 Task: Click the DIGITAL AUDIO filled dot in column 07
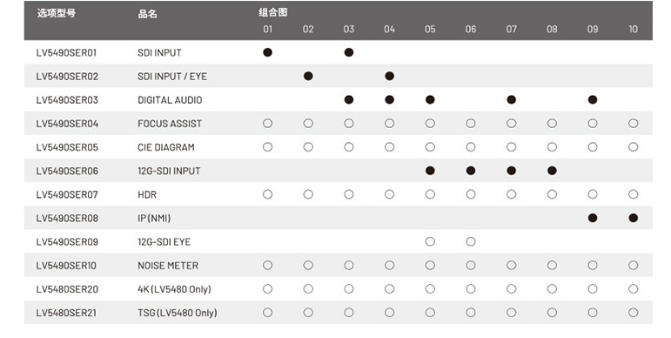coord(512,100)
